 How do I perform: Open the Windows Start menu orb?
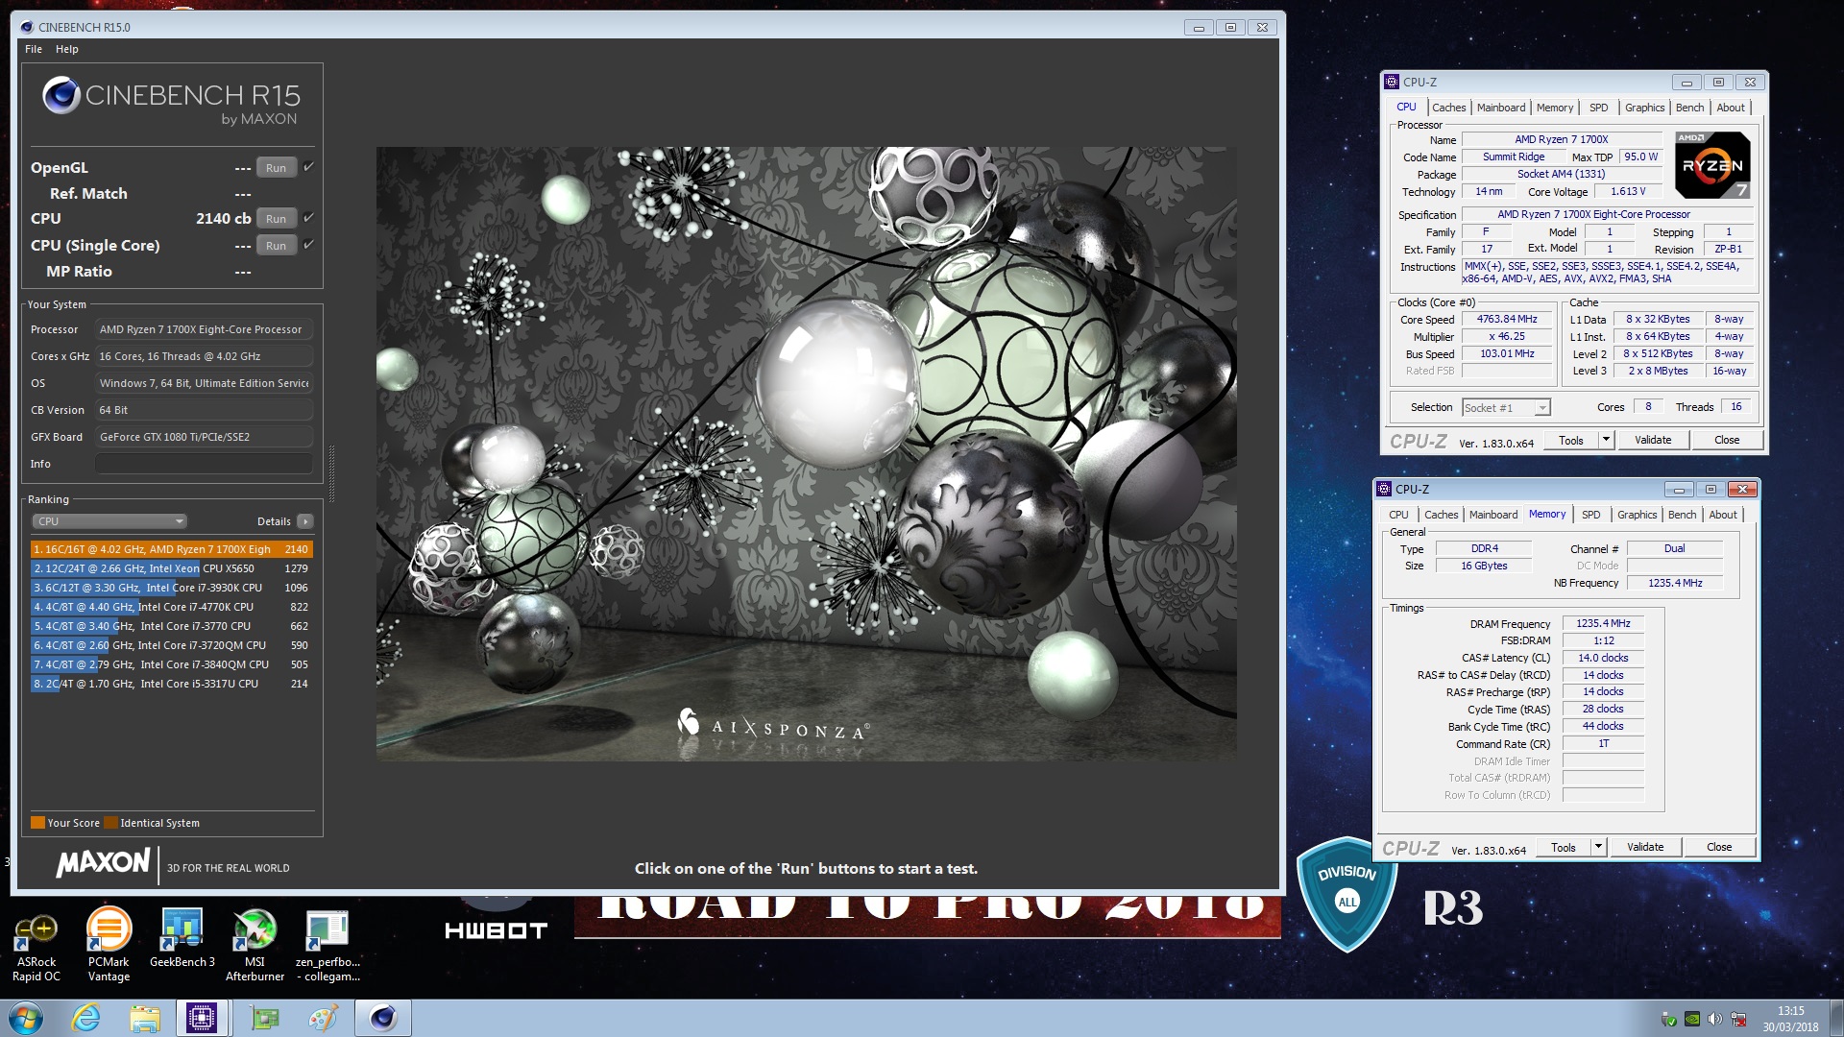(x=26, y=1018)
